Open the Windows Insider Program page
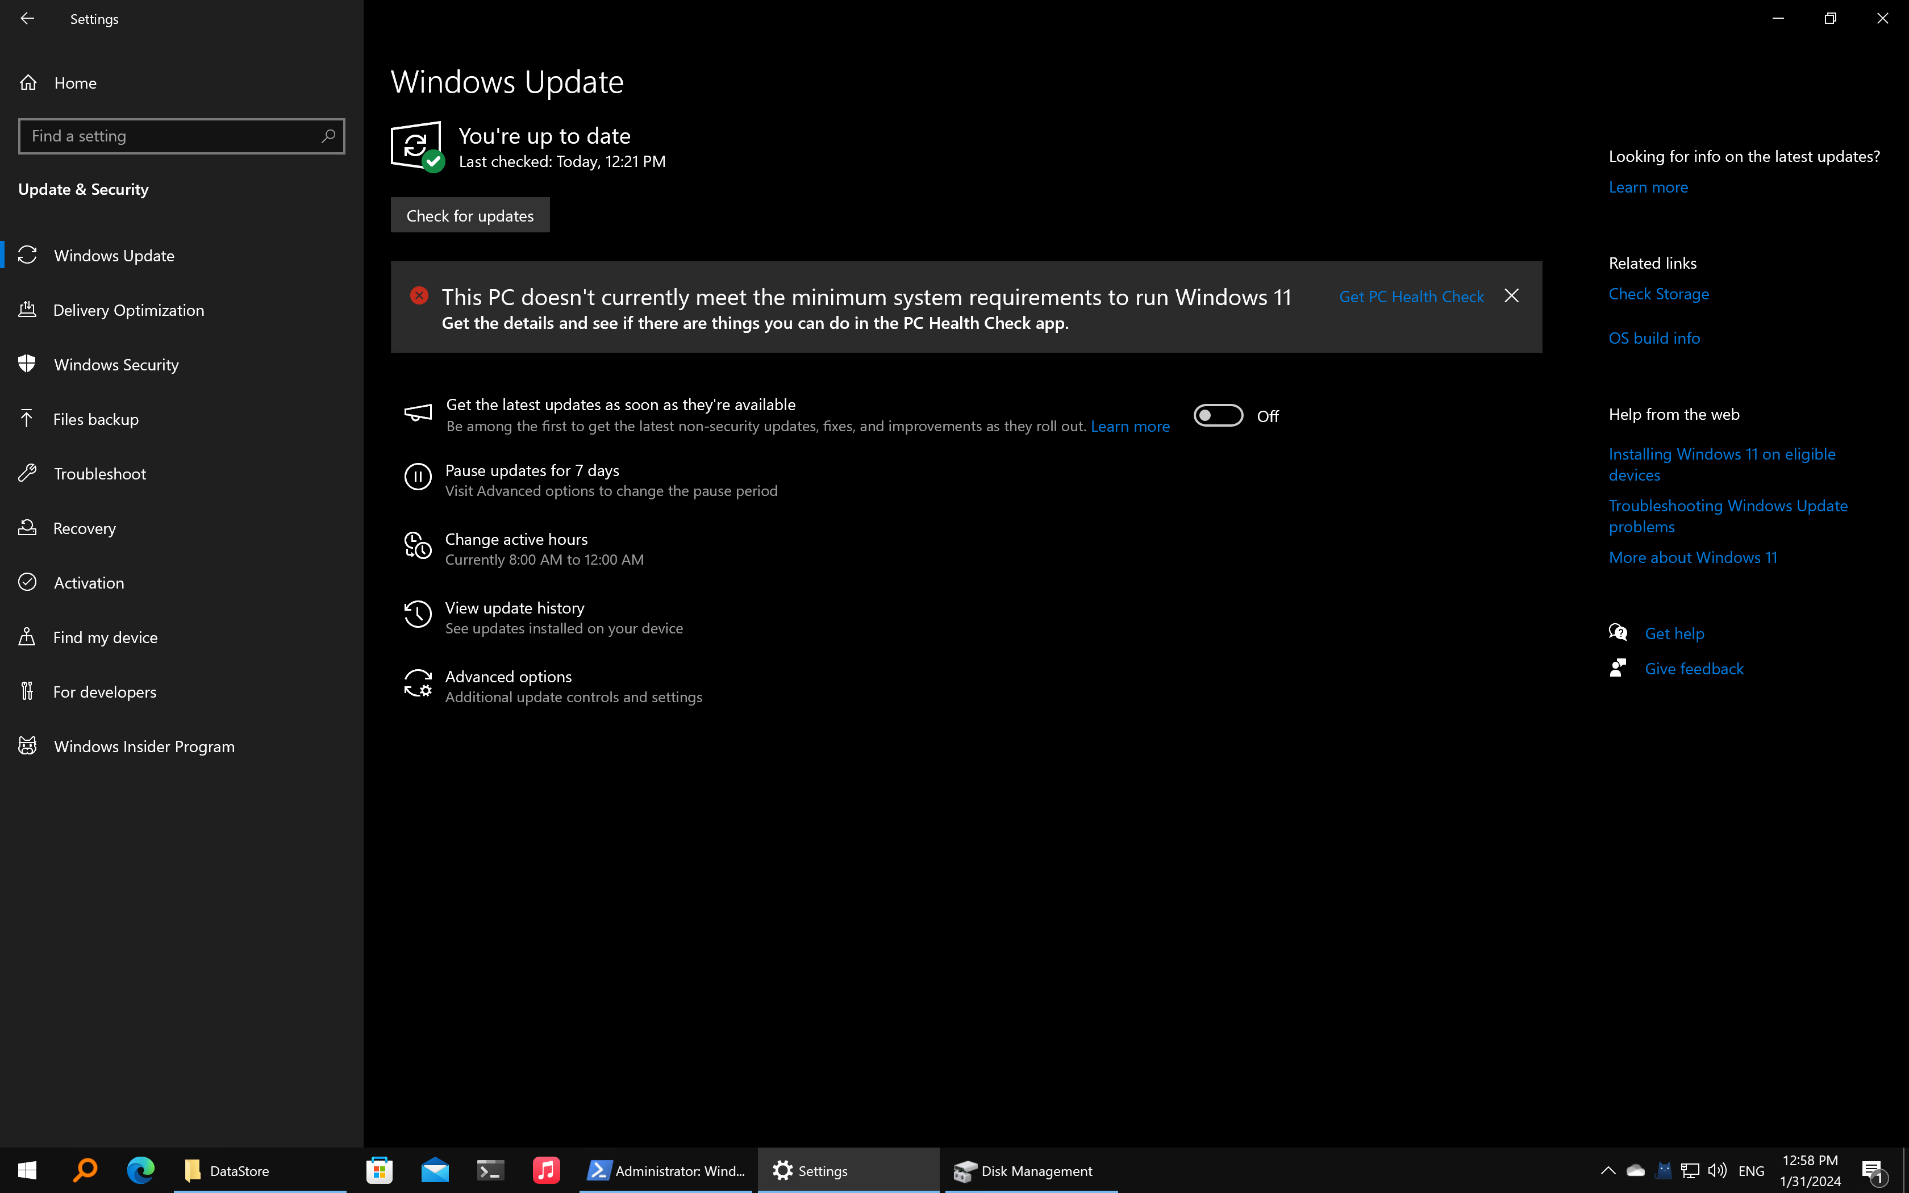This screenshot has width=1909, height=1193. tap(144, 745)
